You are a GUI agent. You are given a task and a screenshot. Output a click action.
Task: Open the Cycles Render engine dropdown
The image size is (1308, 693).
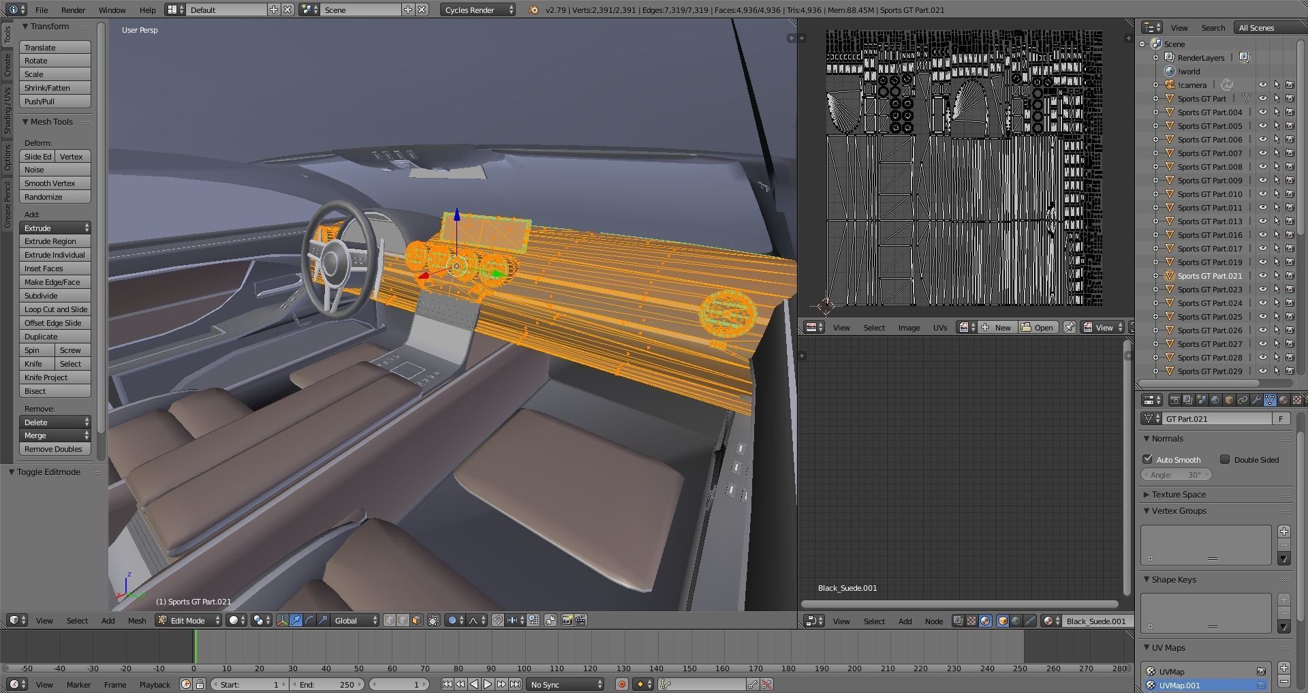pyautogui.click(x=478, y=10)
